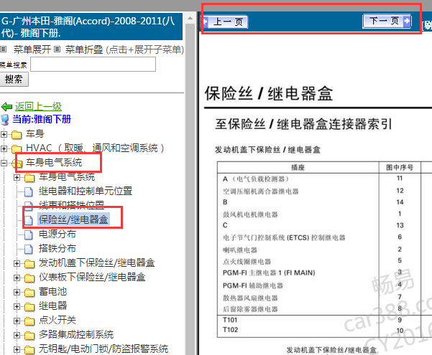The height and width of the screenshot is (355, 432).
Task: Click the computer icon beside 当前:雅阁下册
Action: (5, 120)
